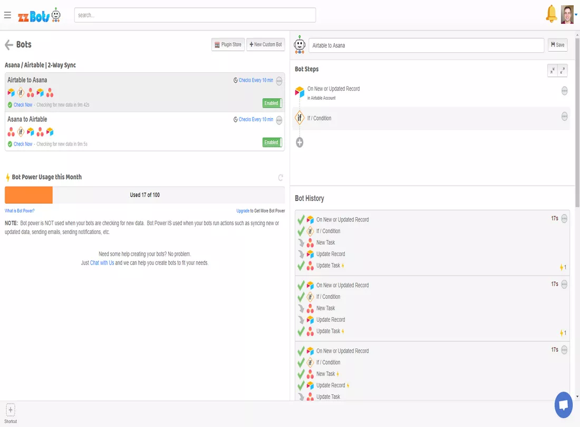Screen dimensions: 580x427
Task: Open What is Bot Power link
Action: click(20, 211)
